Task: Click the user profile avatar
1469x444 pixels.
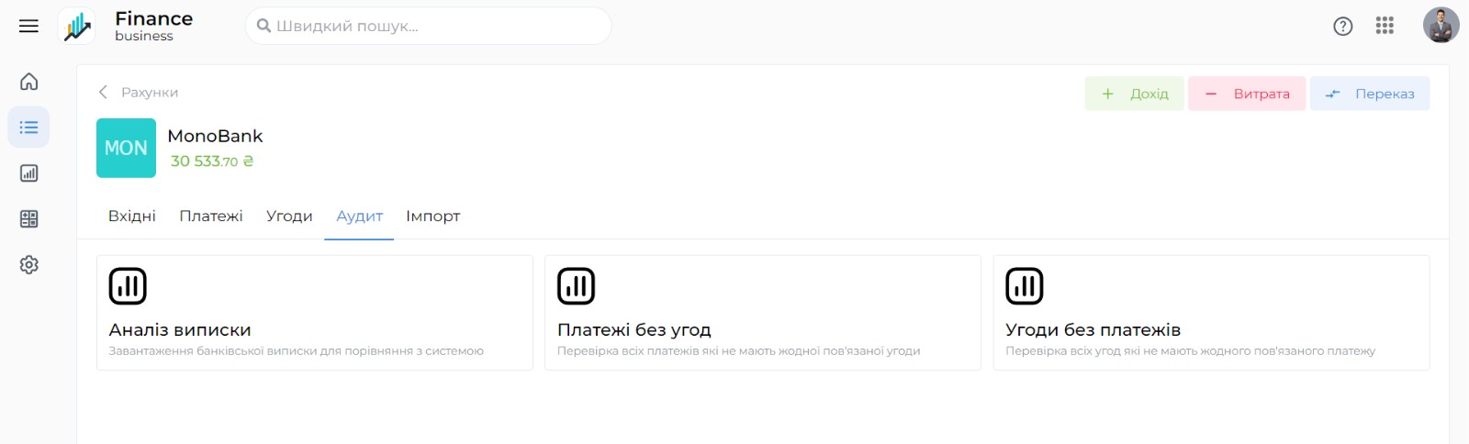Action: pos(1441,26)
